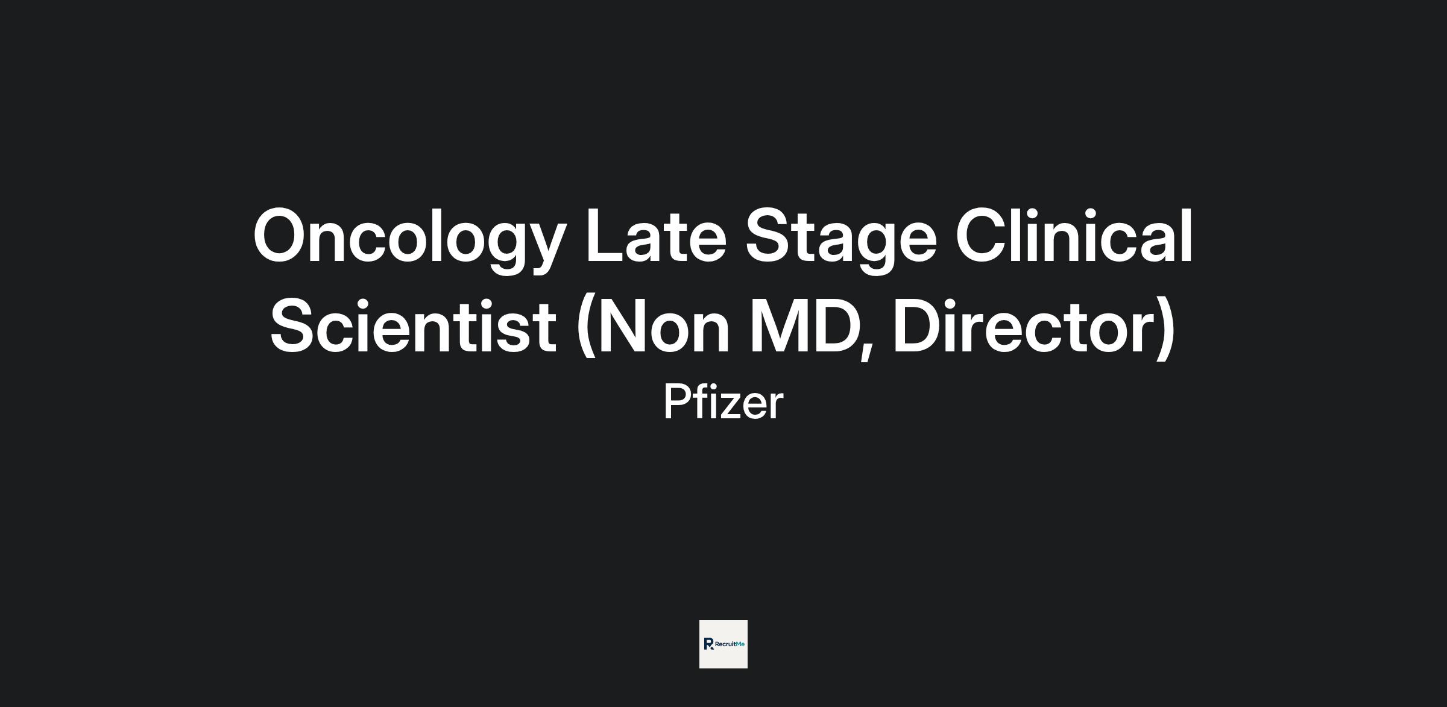Click the dark blue R logo mark
The image size is (1447, 707).
708,644
